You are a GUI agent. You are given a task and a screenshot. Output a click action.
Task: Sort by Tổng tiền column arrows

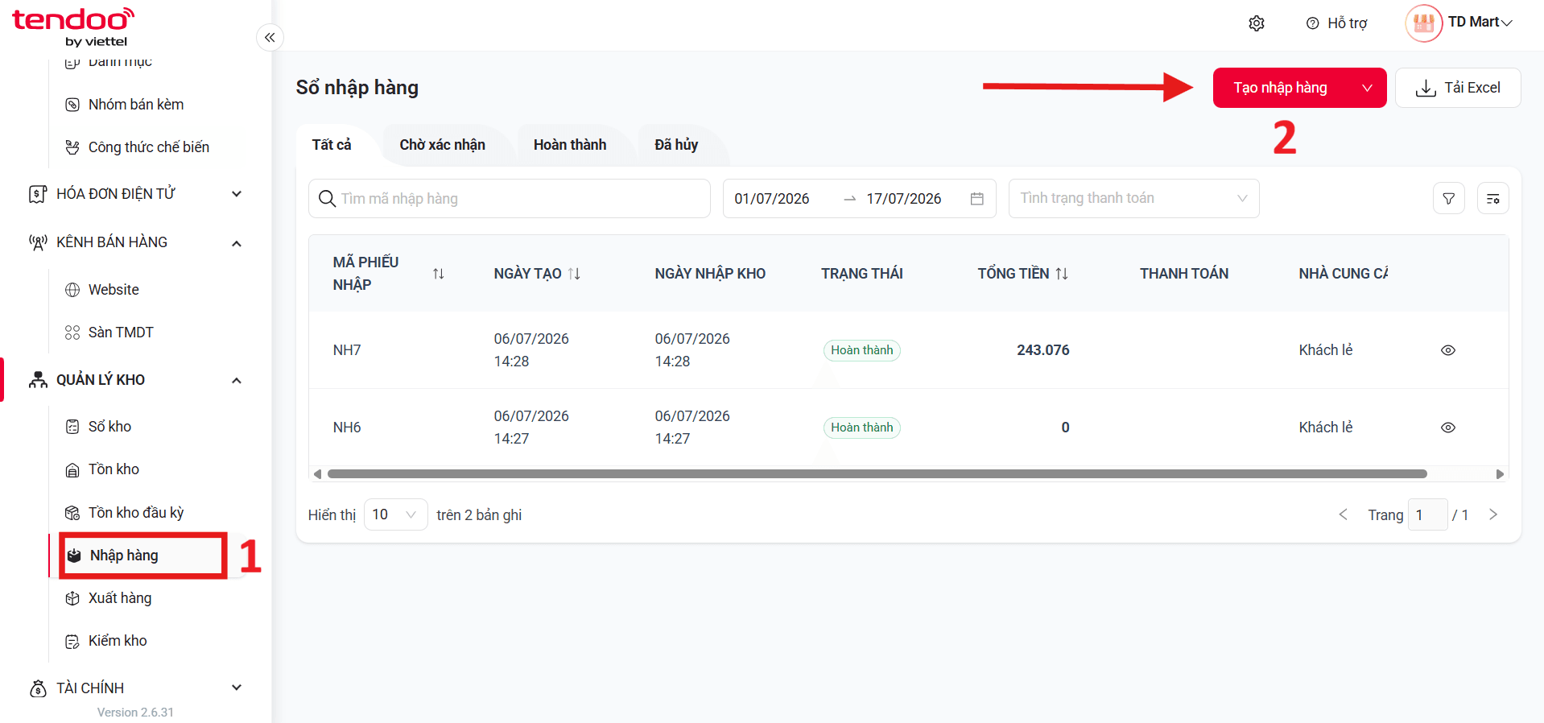1062,274
